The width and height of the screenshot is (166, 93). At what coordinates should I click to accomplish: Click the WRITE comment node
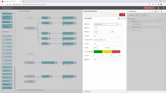(30, 54)
